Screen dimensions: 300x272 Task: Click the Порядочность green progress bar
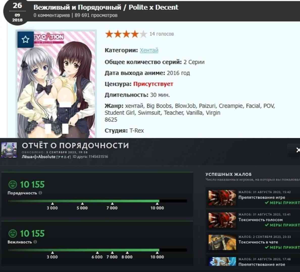[x=97, y=201]
